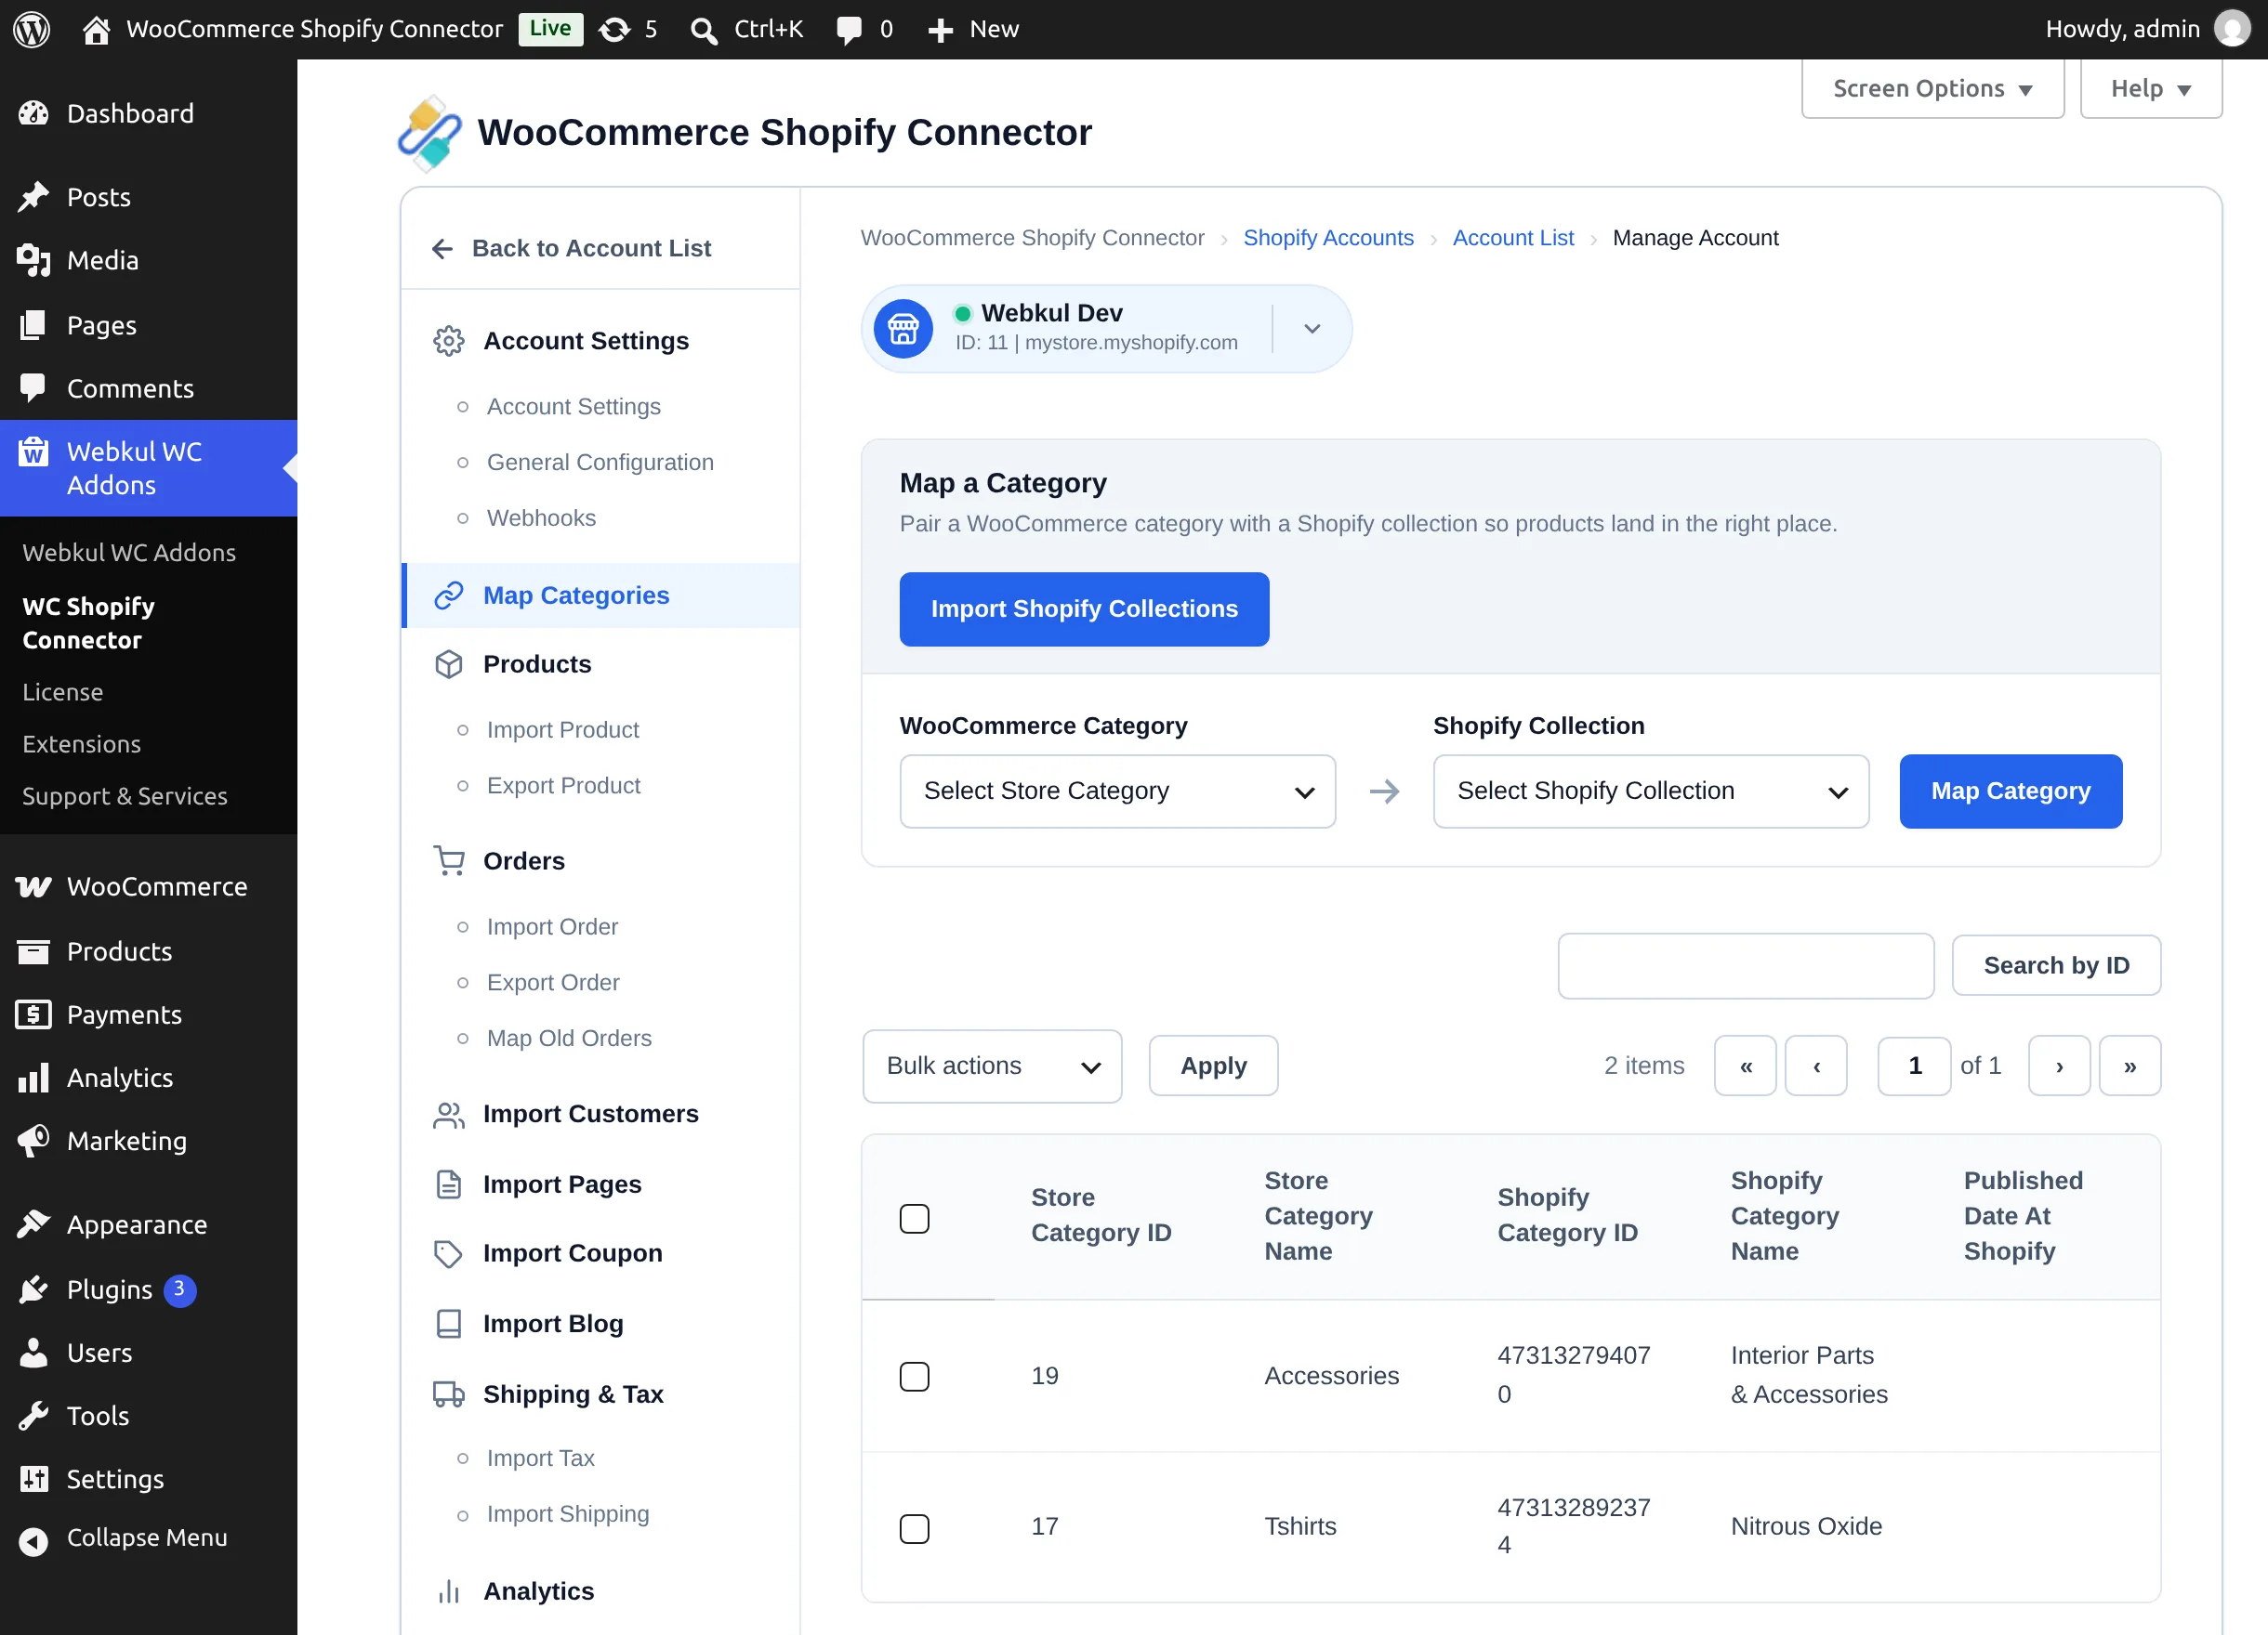This screenshot has width=2268, height=1635.
Task: Check the Accessories row checkbox
Action: pyautogui.click(x=914, y=1376)
